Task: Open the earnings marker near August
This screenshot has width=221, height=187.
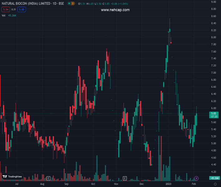Action: (48, 178)
